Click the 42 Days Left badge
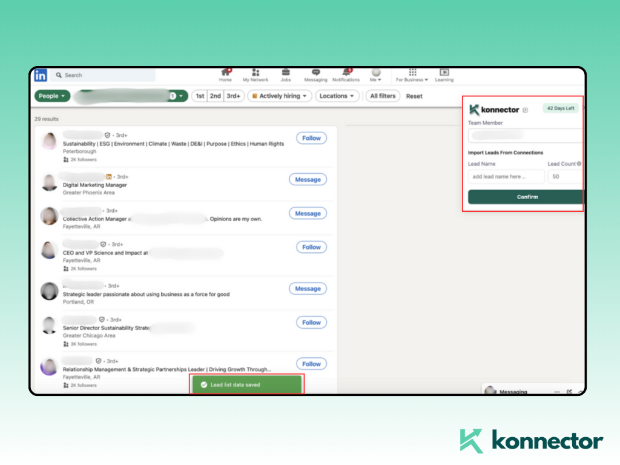This screenshot has width=620, height=465. 561,108
